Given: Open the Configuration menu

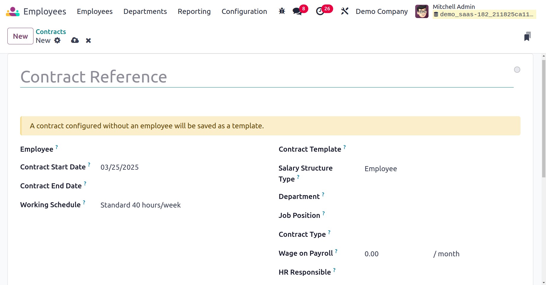Looking at the screenshot, I should coord(244,12).
